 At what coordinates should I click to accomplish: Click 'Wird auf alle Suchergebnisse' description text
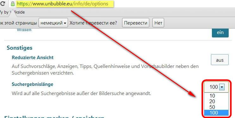pos(81,93)
